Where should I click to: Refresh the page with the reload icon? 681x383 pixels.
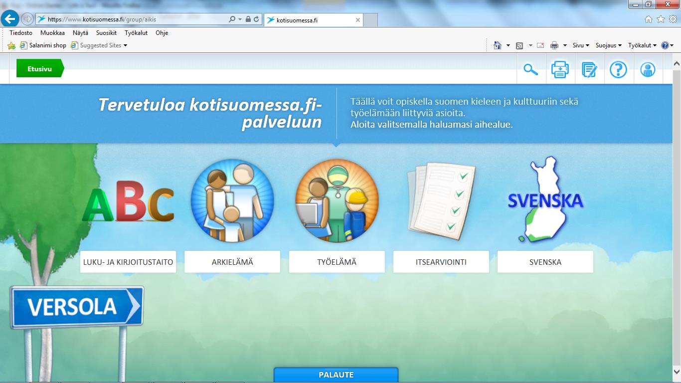click(x=256, y=19)
